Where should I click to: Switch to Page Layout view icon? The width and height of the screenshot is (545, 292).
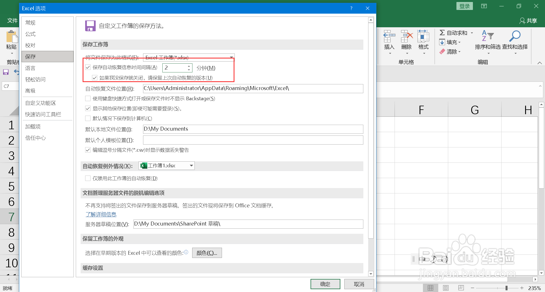tap(446, 288)
